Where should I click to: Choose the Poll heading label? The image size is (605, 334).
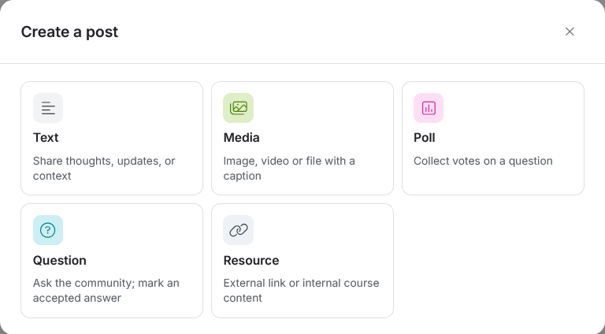(425, 138)
